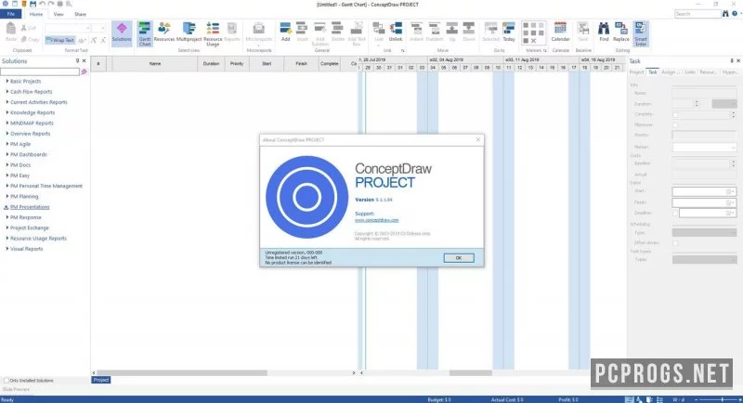Click the Microreports ribbon icon
Viewport: 743px width, 403px height.
click(x=259, y=32)
